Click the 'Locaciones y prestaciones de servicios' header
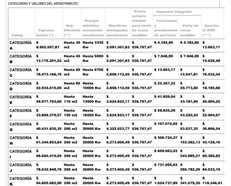Screen dimensions: 231x186 (x=166, y=28)
